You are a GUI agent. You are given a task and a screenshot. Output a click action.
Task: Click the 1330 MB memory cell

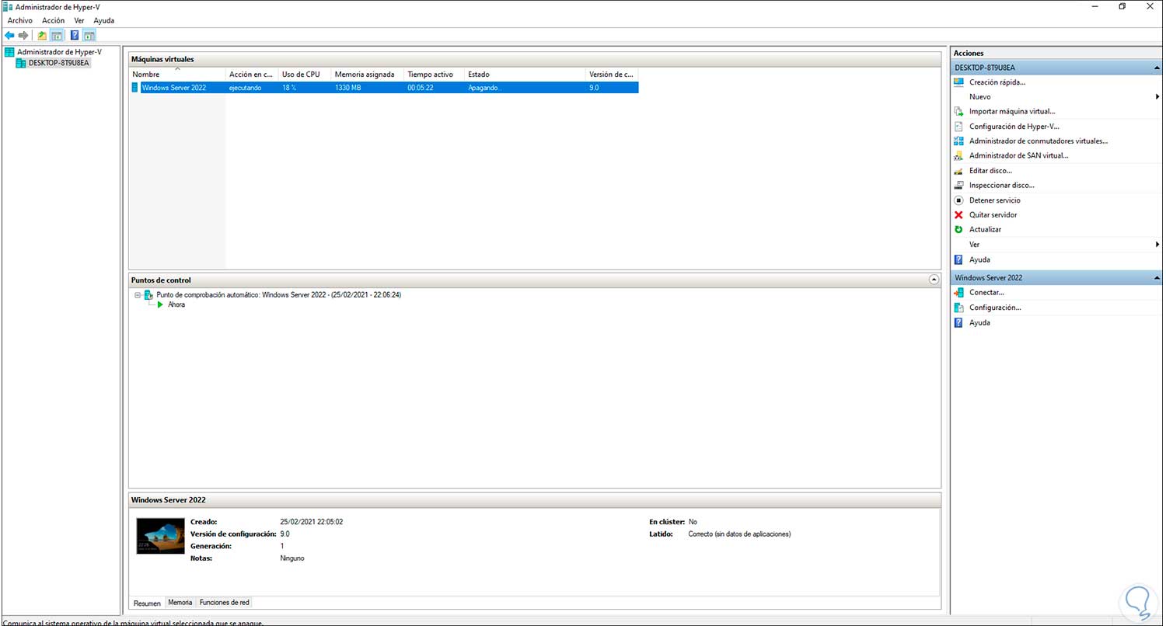pos(348,88)
